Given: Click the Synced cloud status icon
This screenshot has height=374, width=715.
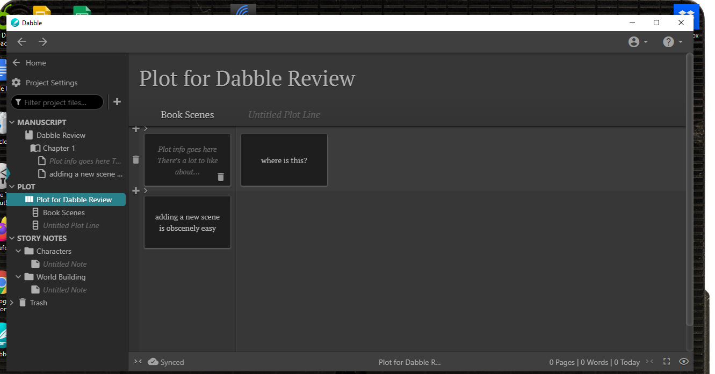Looking at the screenshot, I should point(153,362).
